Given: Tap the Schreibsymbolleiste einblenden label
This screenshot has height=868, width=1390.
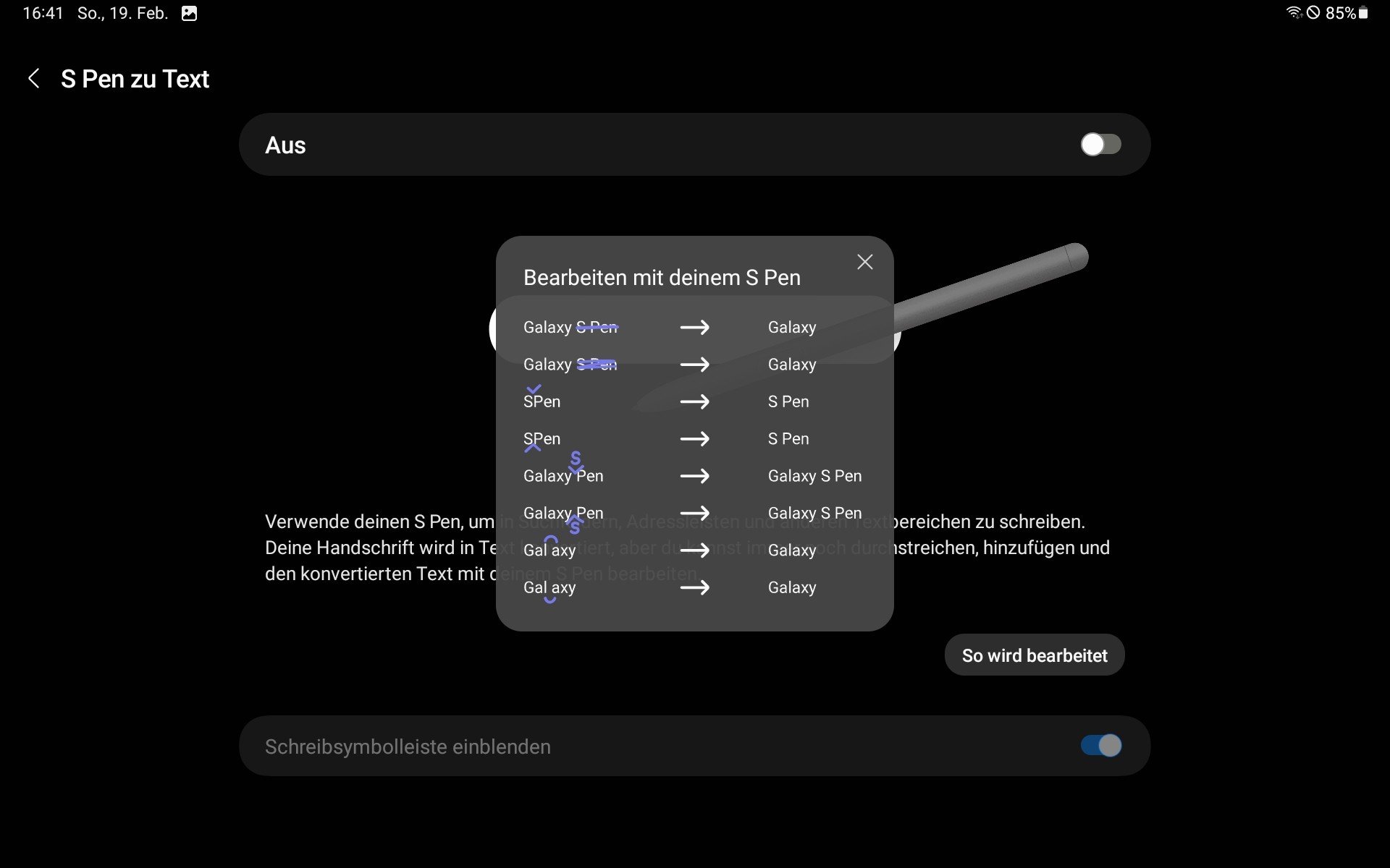Looking at the screenshot, I should 408,746.
